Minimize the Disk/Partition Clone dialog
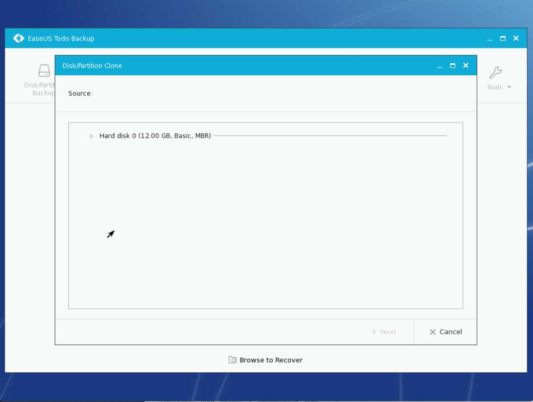This screenshot has width=533, height=402. tap(439, 67)
